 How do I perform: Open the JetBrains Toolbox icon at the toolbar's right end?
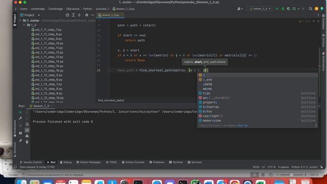[322, 9]
